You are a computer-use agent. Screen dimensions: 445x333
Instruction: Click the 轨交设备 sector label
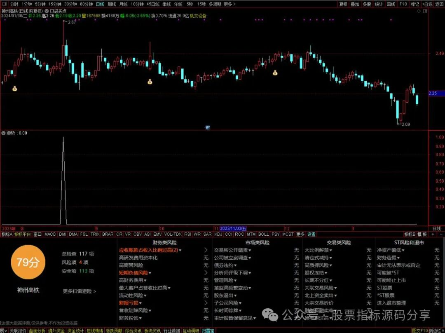(198, 16)
